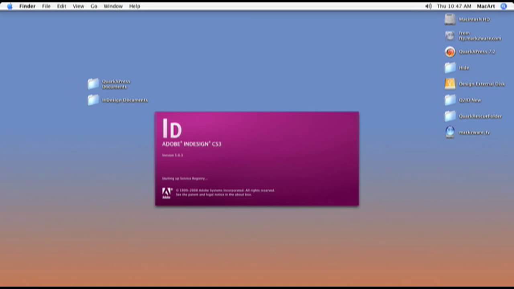Select the ftp.markzware.com disk icon
The width and height of the screenshot is (514, 289).
(x=450, y=36)
